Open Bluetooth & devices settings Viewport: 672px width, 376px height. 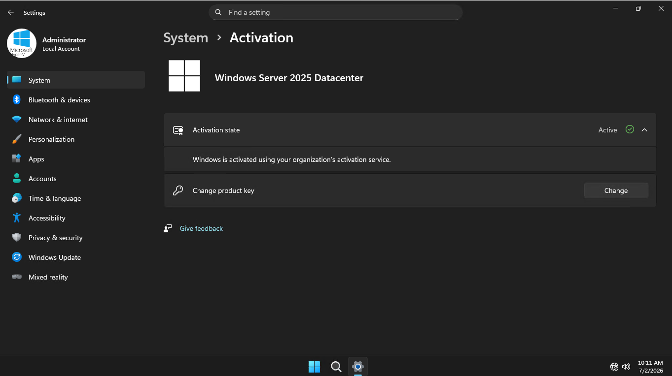tap(76, 99)
